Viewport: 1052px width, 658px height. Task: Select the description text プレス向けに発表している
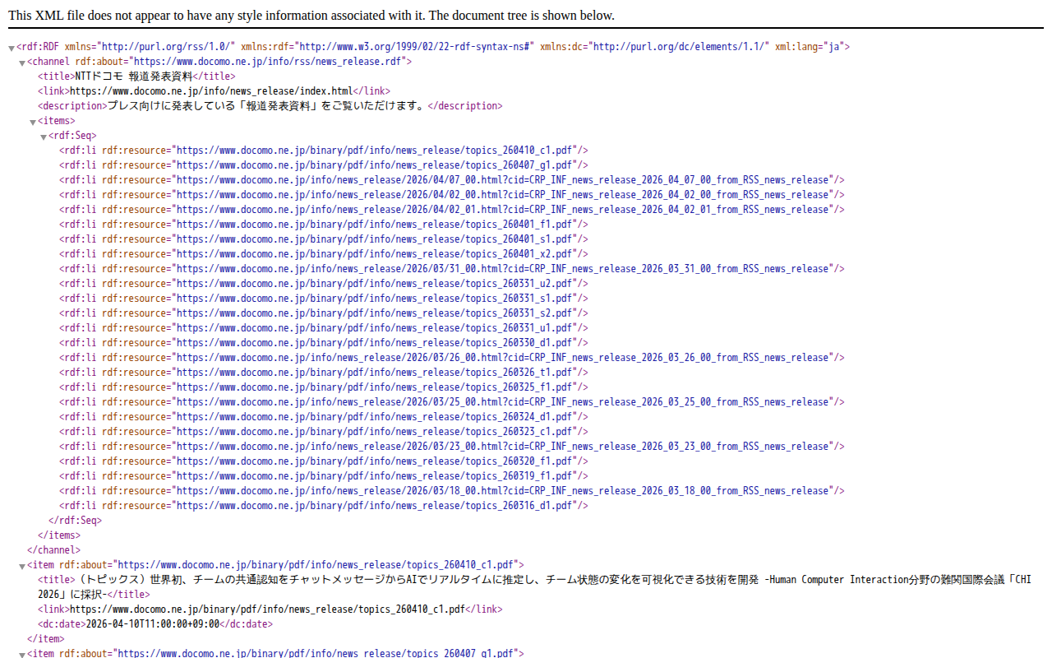(x=171, y=106)
